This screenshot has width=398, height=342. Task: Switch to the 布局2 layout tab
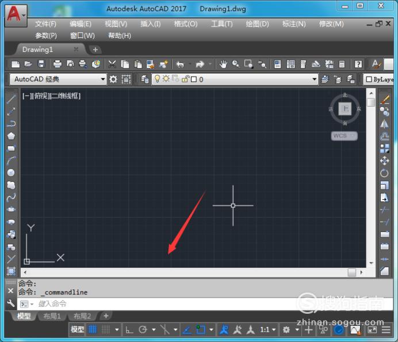point(82,316)
